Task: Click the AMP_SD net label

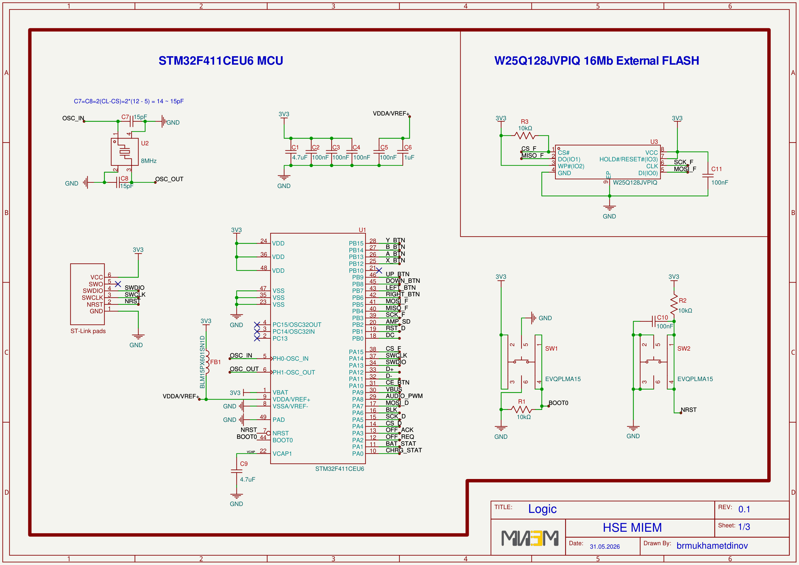Action: pyautogui.click(x=398, y=321)
